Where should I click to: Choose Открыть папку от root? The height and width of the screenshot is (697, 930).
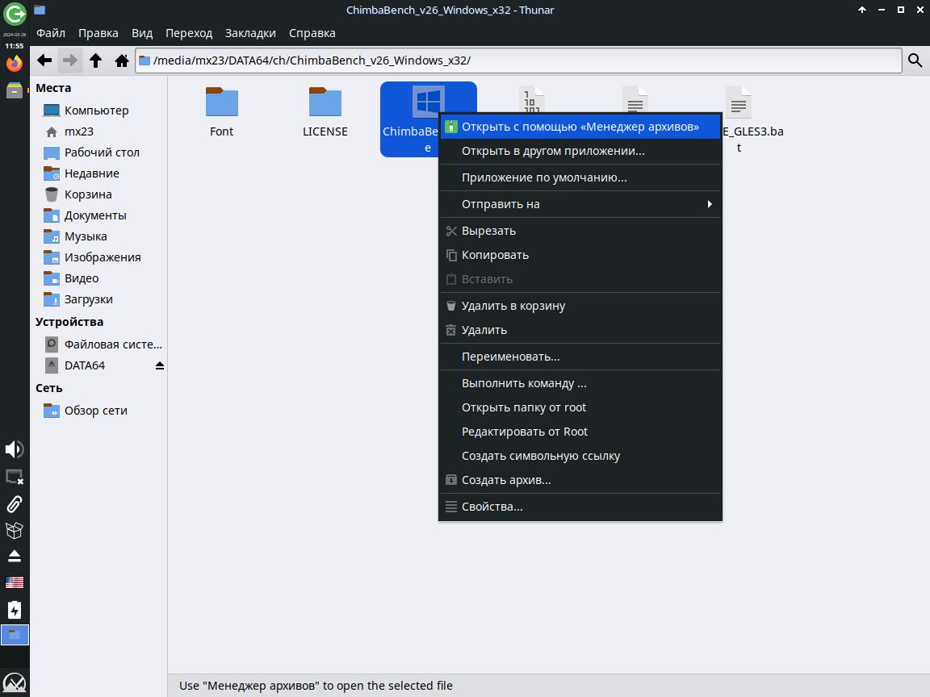[x=580, y=407]
